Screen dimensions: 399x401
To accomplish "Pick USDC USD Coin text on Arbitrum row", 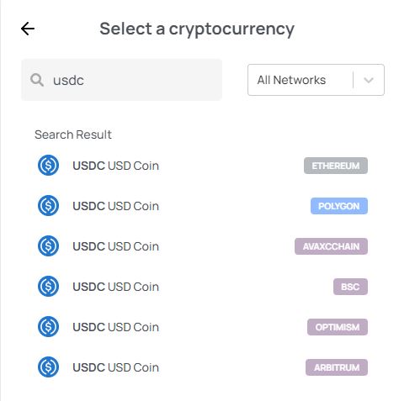I will click(116, 367).
